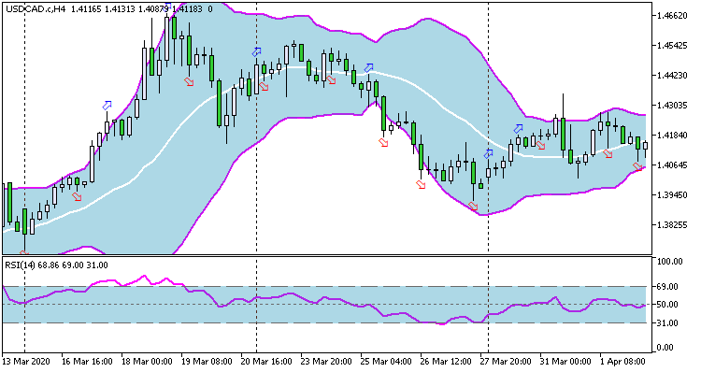Pick the 26 Mar 12:00 time label
The height and width of the screenshot is (372, 701).
coord(446,362)
